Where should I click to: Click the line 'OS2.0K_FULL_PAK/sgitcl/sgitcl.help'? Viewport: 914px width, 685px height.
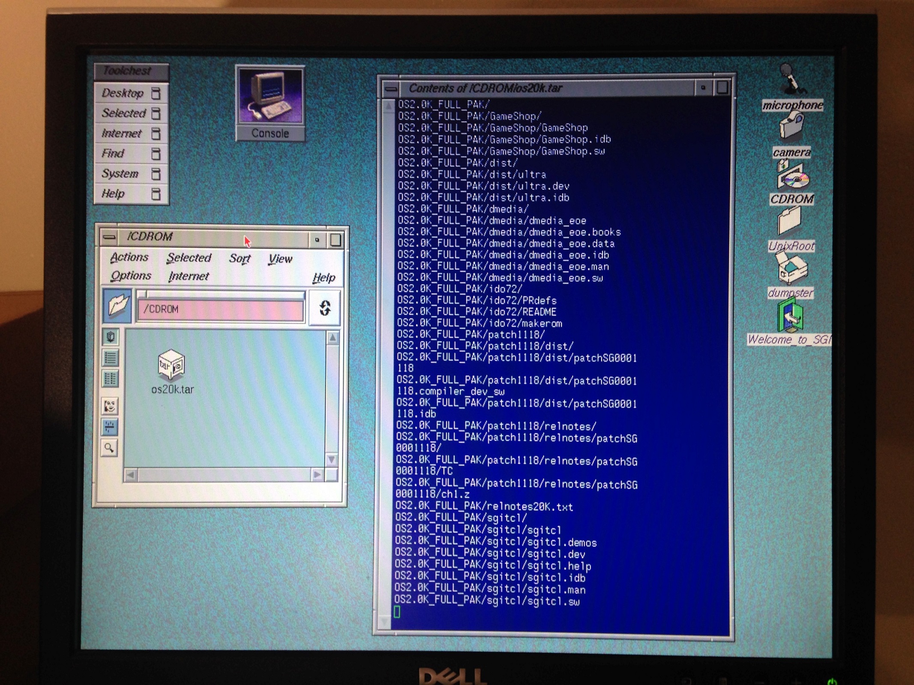(493, 566)
